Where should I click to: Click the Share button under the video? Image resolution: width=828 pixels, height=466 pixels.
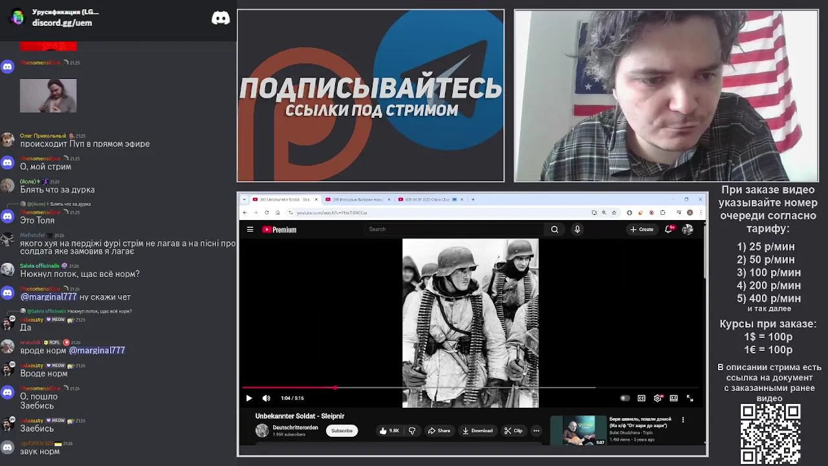point(439,430)
